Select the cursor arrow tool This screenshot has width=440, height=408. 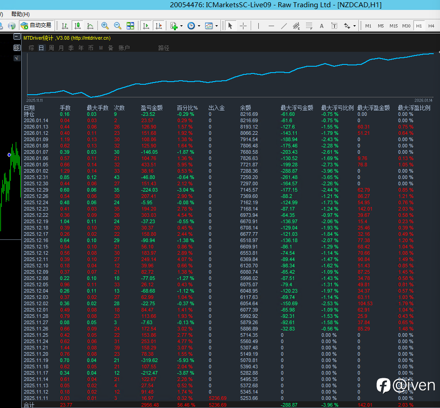pos(230,26)
